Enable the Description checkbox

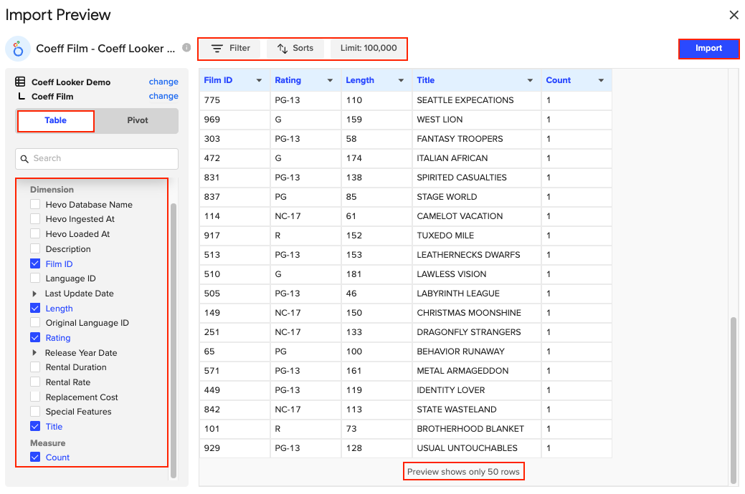click(x=35, y=249)
